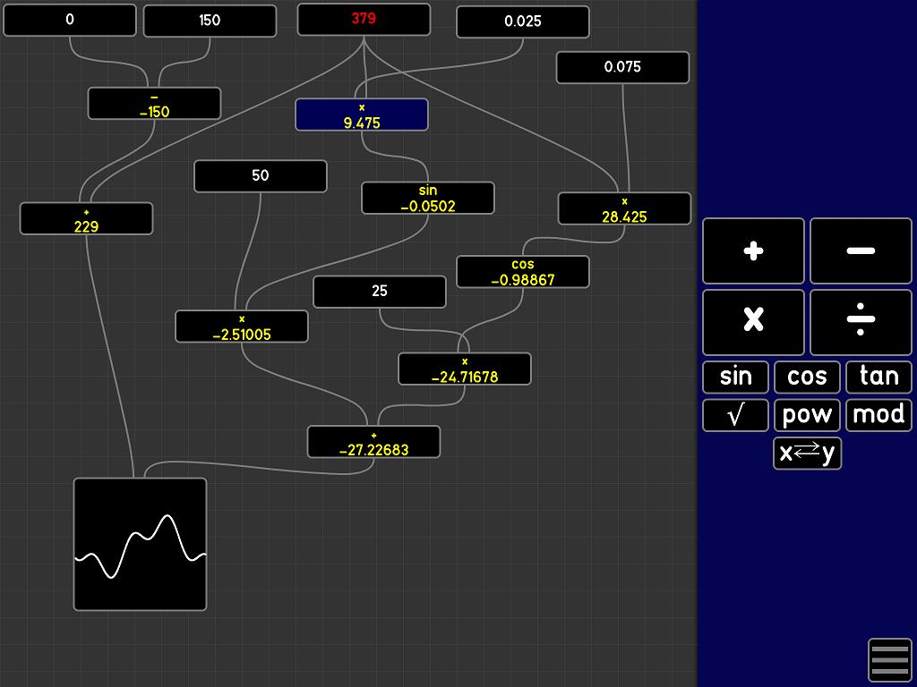The image size is (917, 687).
Task: Select the sin node showing -0.0502
Action: (x=428, y=198)
